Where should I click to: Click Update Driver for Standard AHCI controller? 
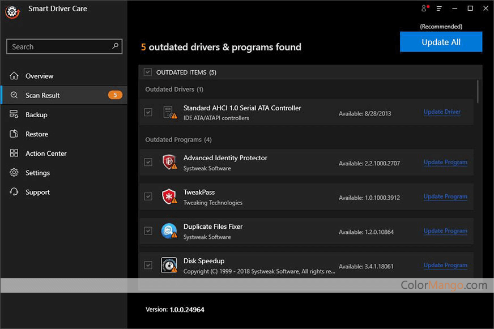442,112
